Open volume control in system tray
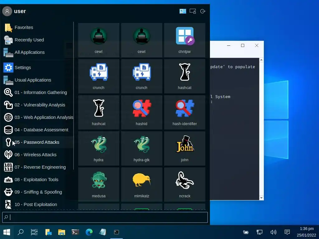 273,232
